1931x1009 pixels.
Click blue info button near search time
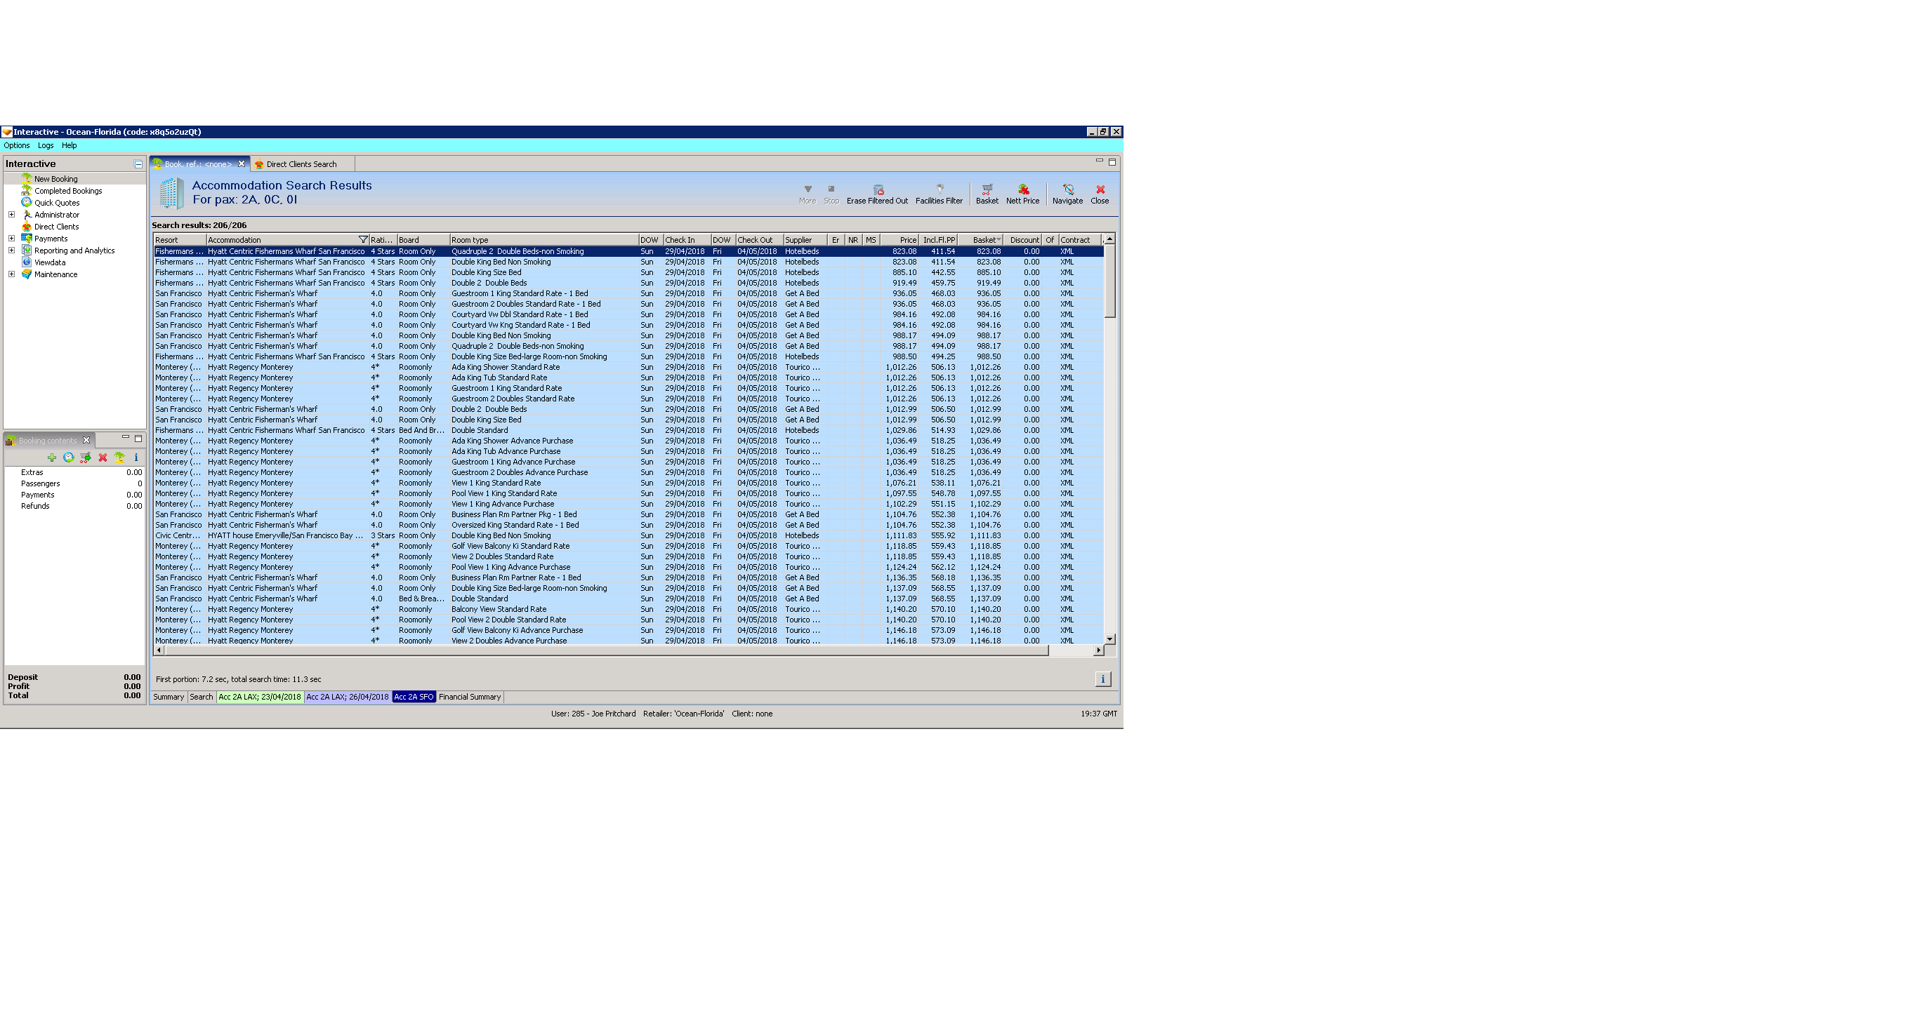pyautogui.click(x=1102, y=679)
